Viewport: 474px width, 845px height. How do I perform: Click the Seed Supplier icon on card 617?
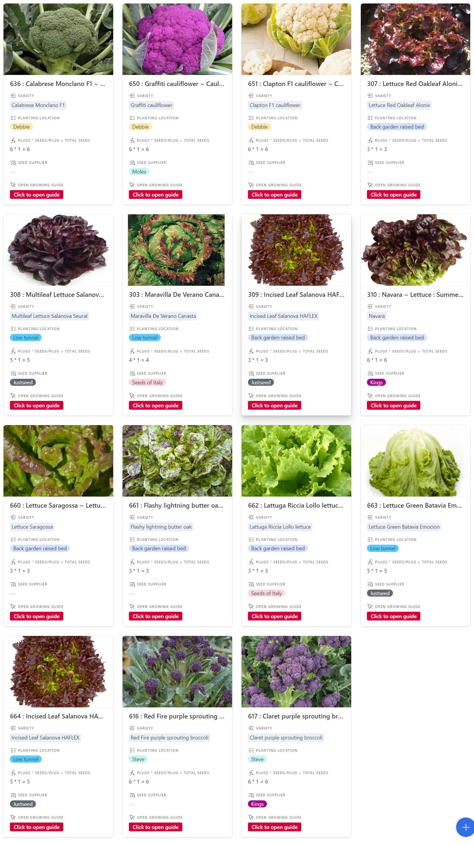pyautogui.click(x=251, y=795)
